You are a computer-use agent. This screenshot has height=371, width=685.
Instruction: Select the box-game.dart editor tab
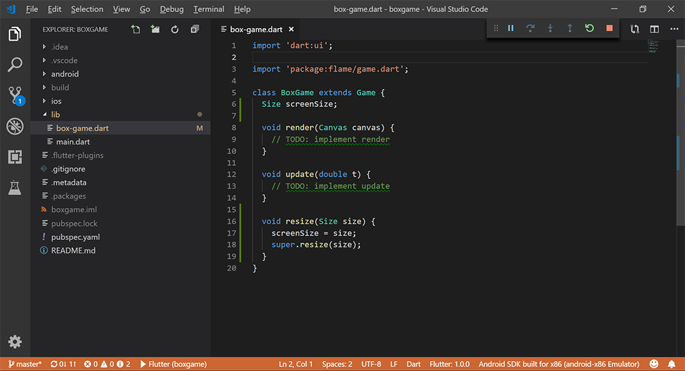click(x=256, y=29)
